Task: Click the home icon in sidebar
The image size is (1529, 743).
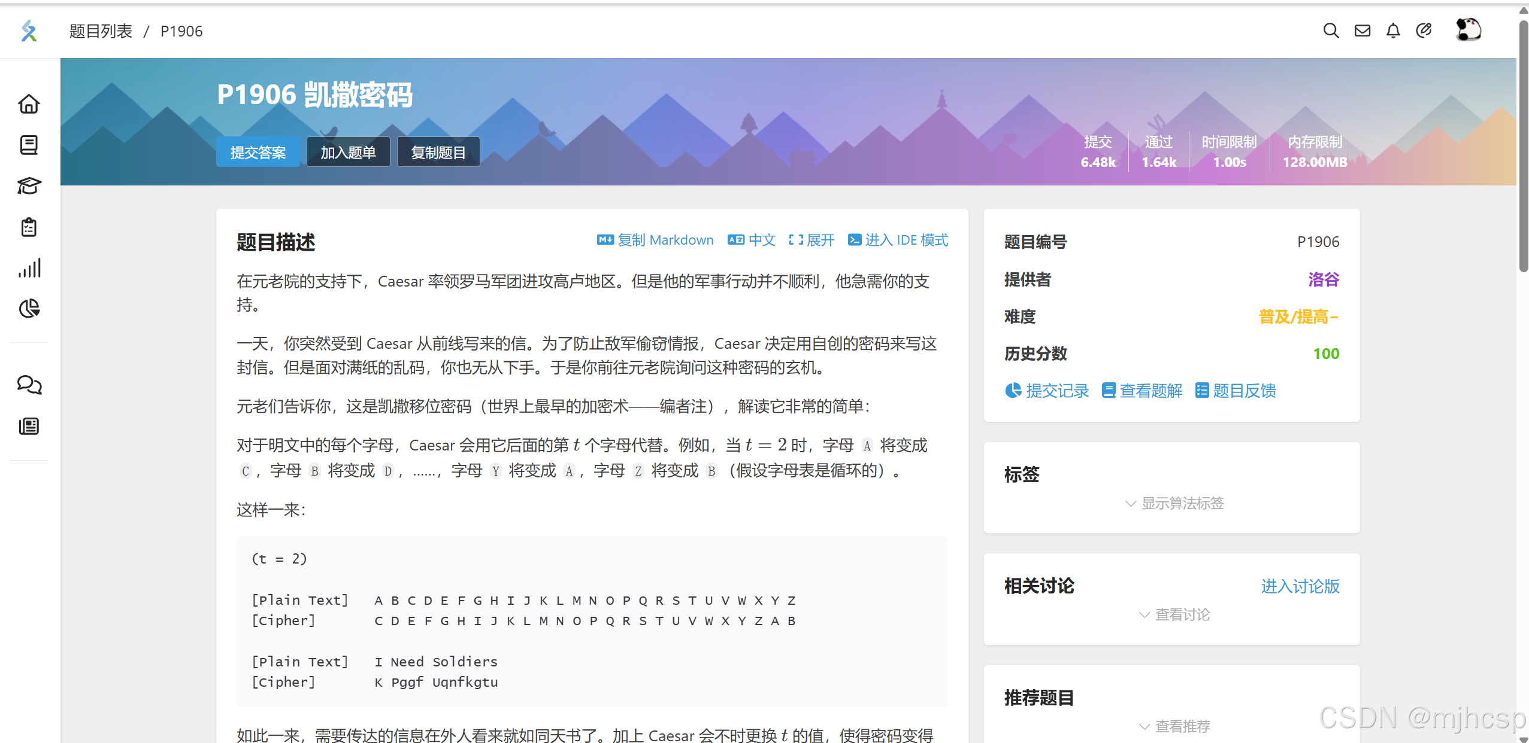Action: (29, 104)
